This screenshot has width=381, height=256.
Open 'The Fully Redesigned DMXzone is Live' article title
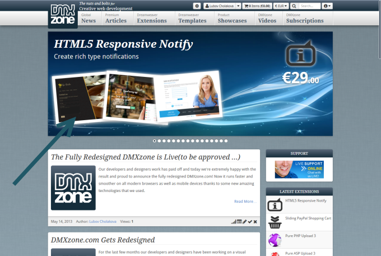146,157
